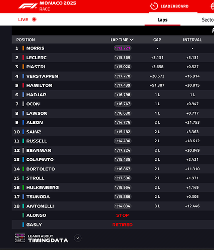214x250 pixels.
Task: Click the Gap column header
Action: coord(157,40)
